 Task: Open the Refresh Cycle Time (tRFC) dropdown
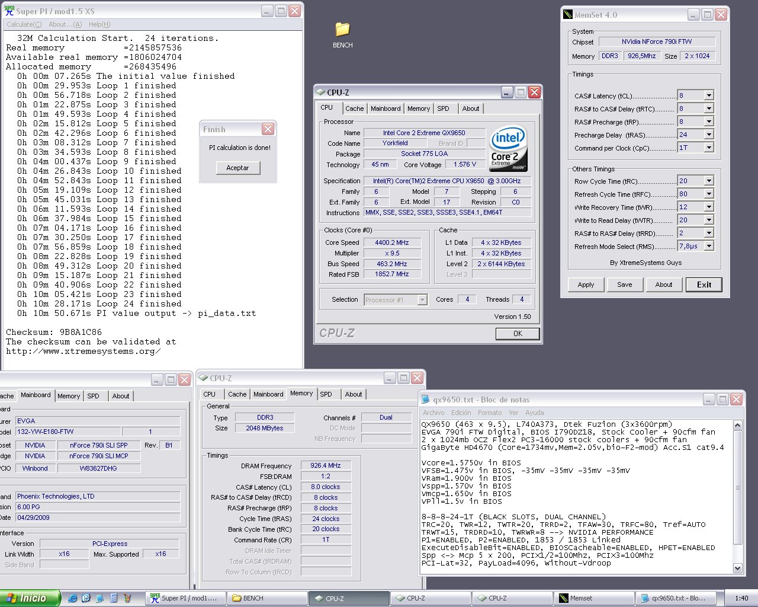[x=709, y=194]
